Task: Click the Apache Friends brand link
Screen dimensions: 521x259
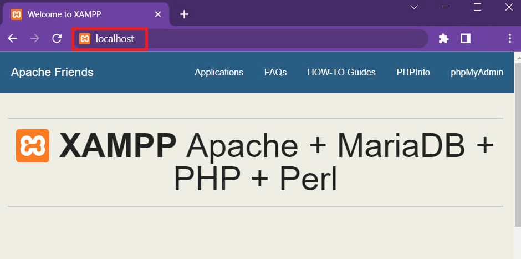Action: 52,72
